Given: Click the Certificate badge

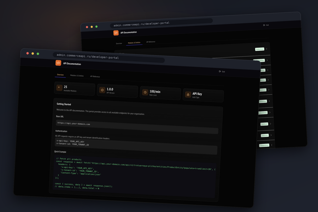Looking at the screenshot, I should point(264,124).
